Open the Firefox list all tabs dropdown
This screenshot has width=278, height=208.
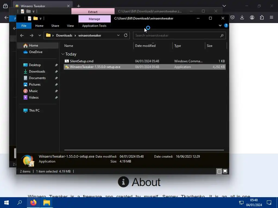pos(224,6)
